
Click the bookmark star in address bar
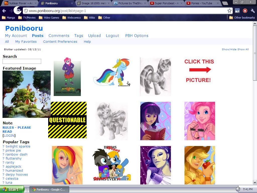point(229,11)
